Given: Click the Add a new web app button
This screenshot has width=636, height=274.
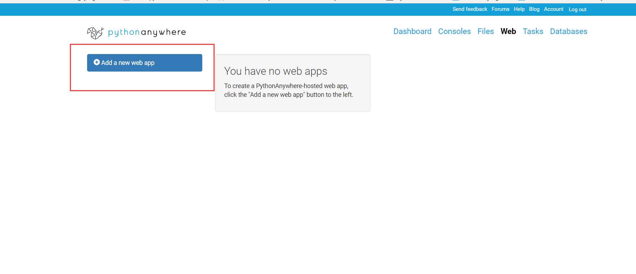Looking at the screenshot, I should click(145, 63).
